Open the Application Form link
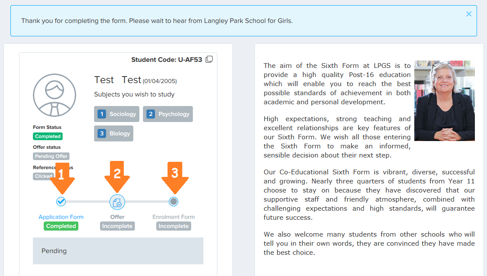The image size is (487, 276). point(61,217)
